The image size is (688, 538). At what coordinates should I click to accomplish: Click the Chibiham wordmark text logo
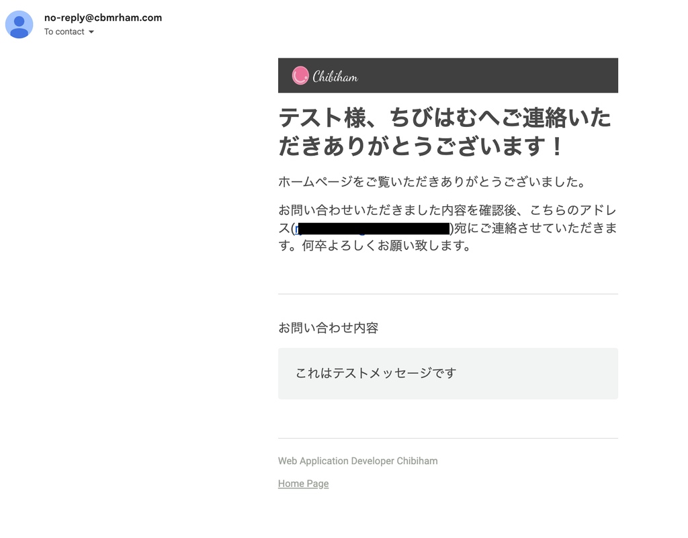pyautogui.click(x=335, y=75)
